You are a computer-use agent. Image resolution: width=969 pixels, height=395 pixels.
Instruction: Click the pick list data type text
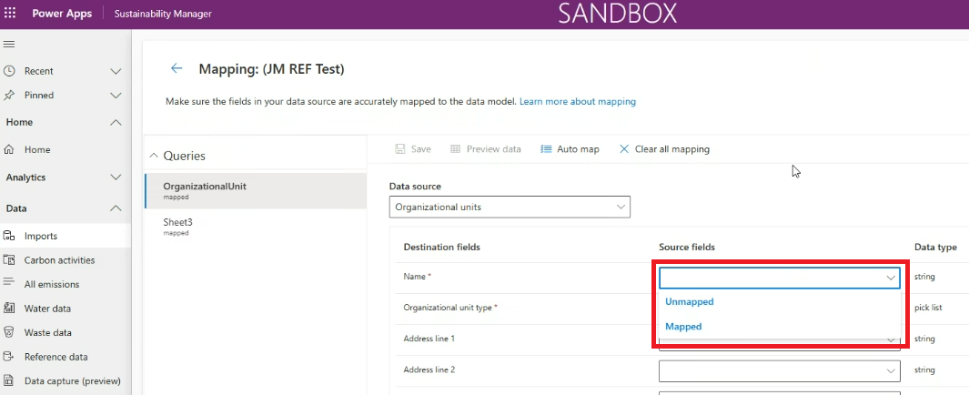click(928, 308)
